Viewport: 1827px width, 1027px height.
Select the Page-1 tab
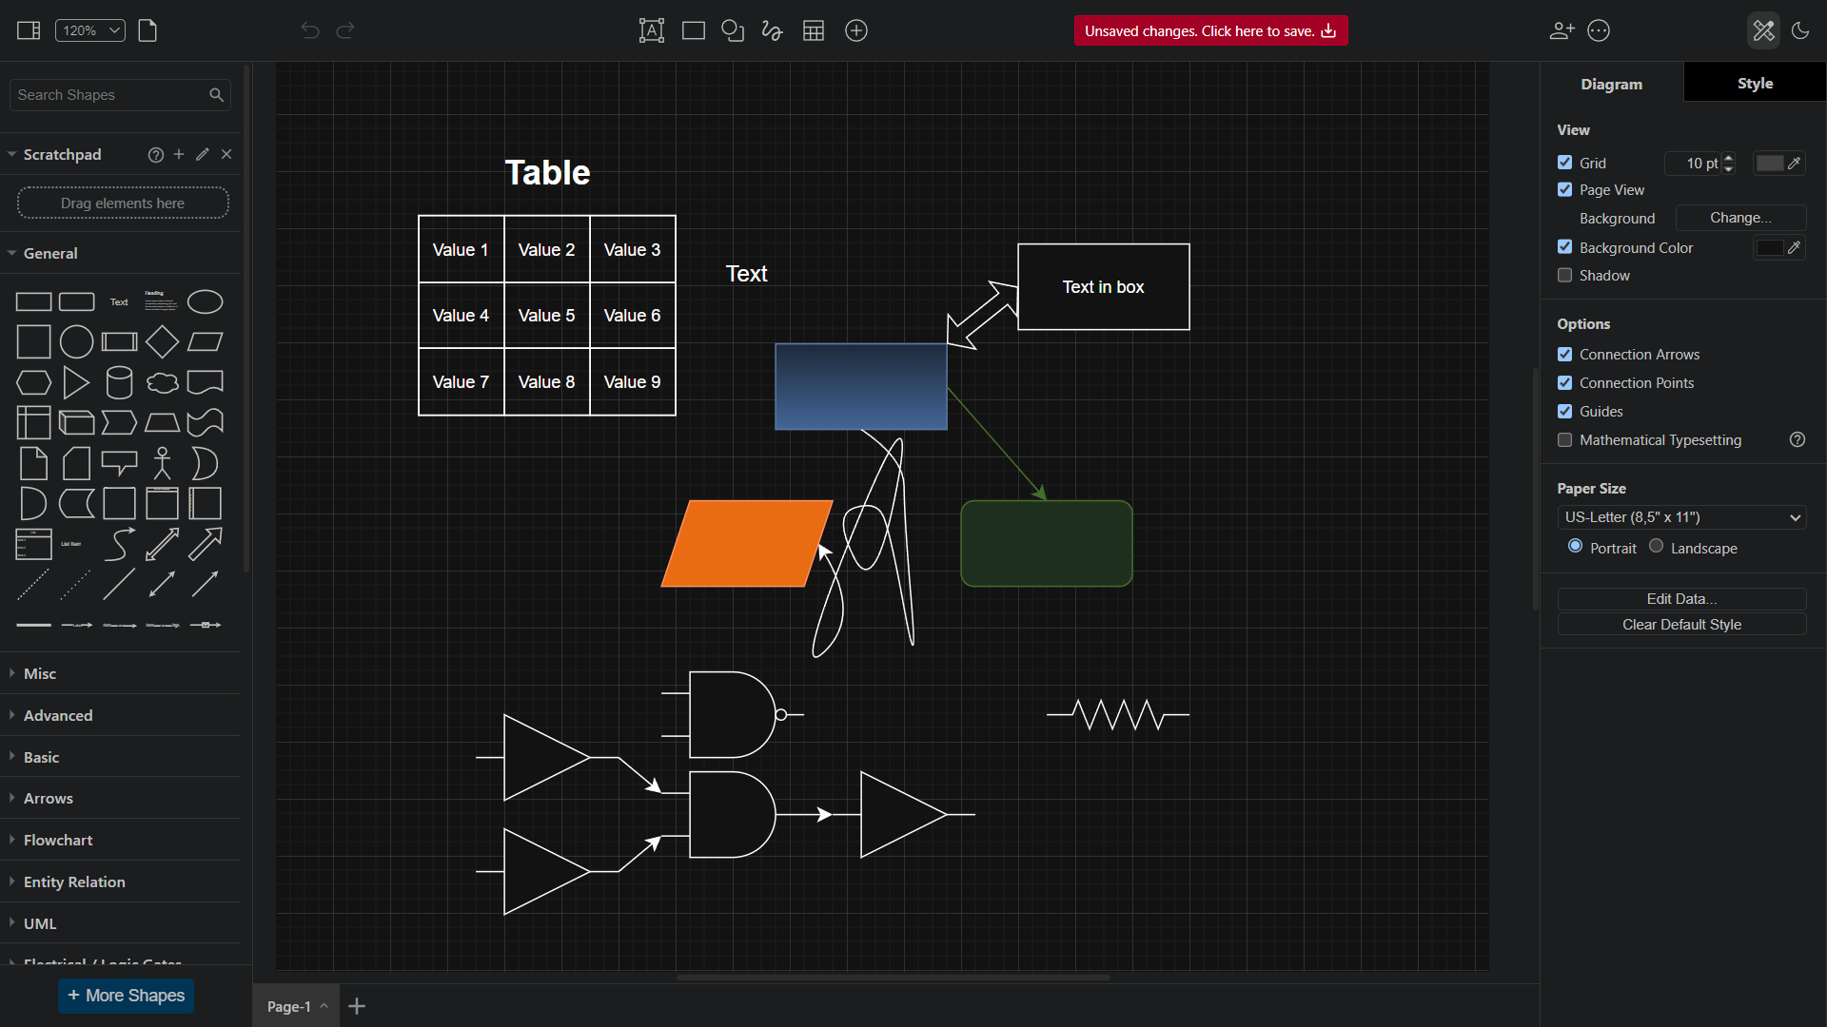pos(289,1006)
